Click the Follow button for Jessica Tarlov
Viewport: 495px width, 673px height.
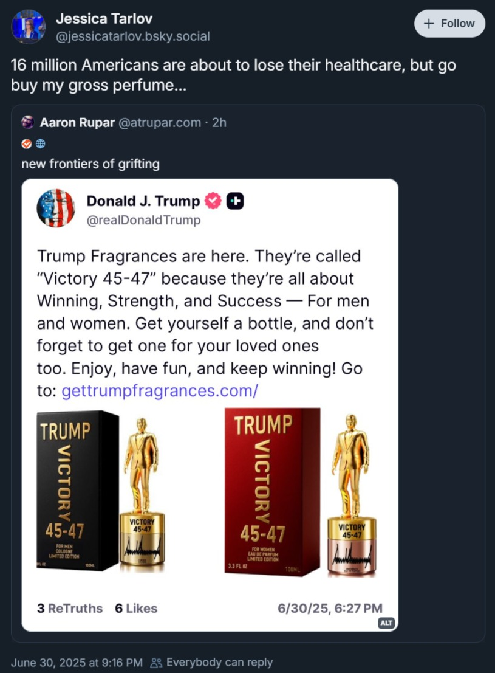450,24
